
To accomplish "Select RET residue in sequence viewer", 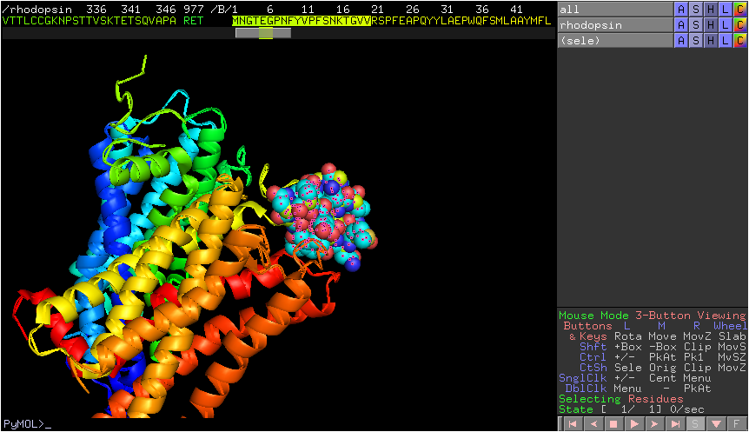I will click(194, 21).
